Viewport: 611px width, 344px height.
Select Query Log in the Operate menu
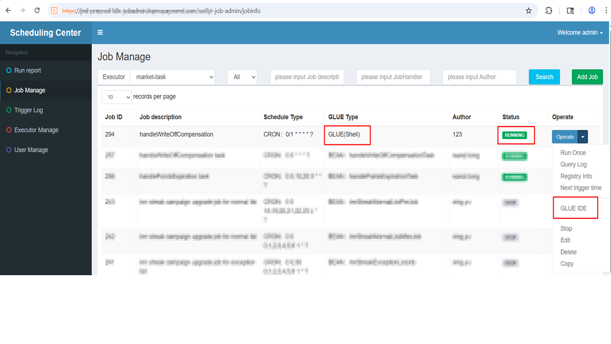(x=573, y=164)
